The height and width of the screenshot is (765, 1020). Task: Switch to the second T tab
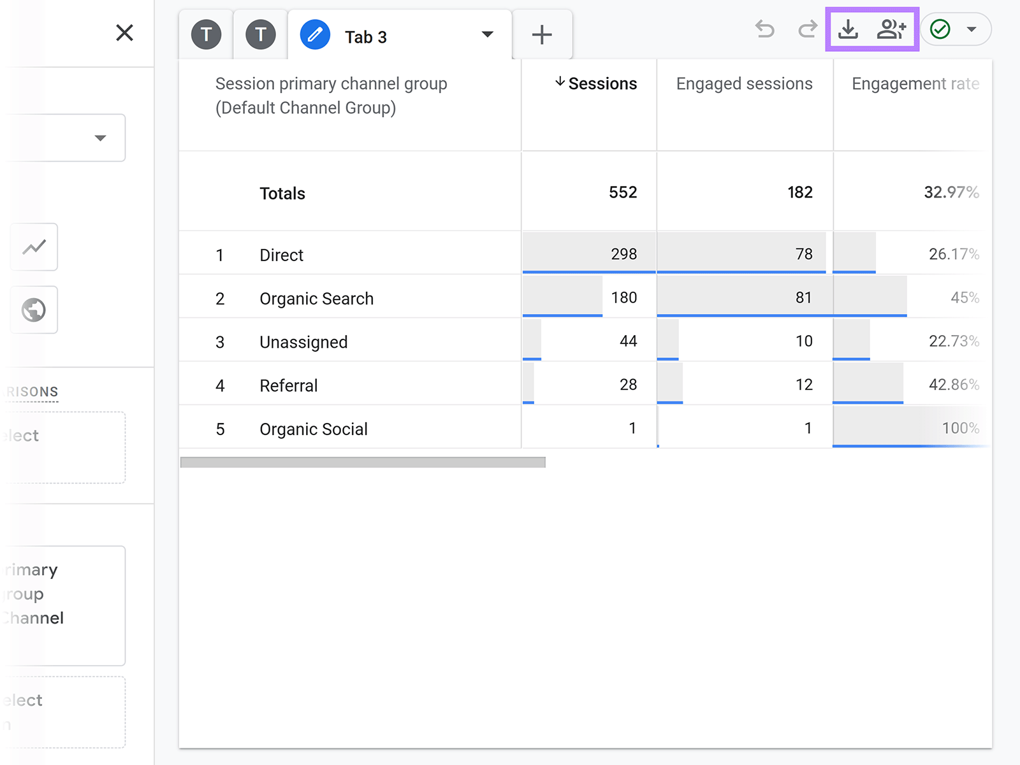pos(260,36)
